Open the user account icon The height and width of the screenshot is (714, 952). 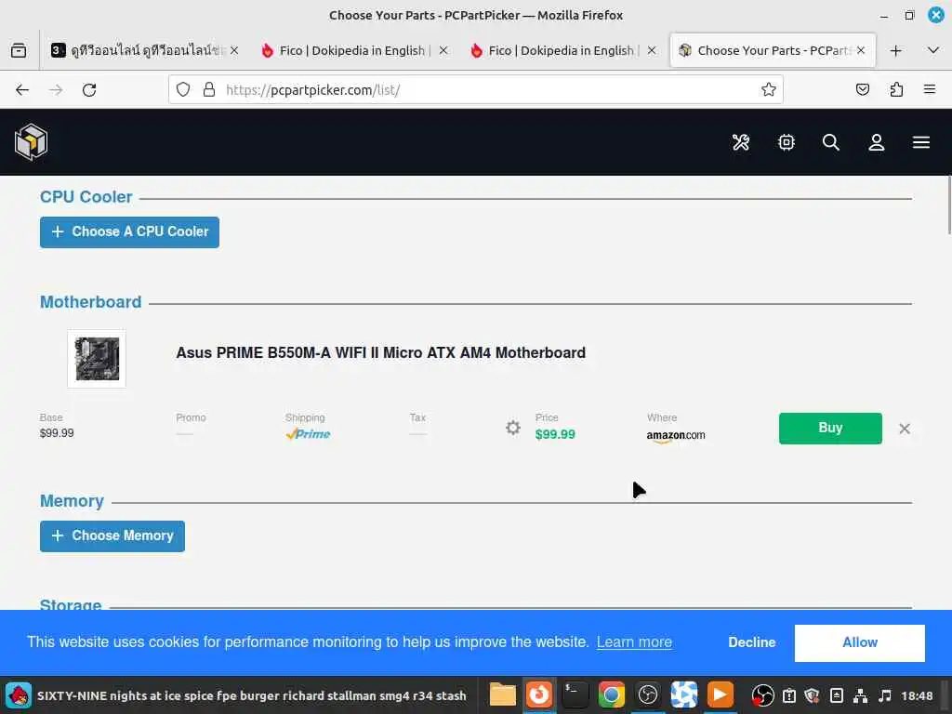click(x=876, y=142)
